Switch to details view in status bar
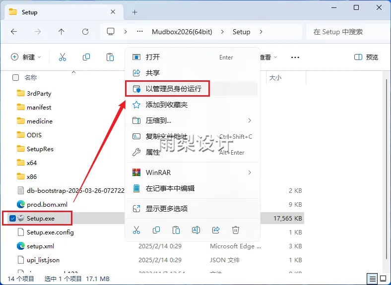The height and width of the screenshot is (285, 391). tap(372, 279)
